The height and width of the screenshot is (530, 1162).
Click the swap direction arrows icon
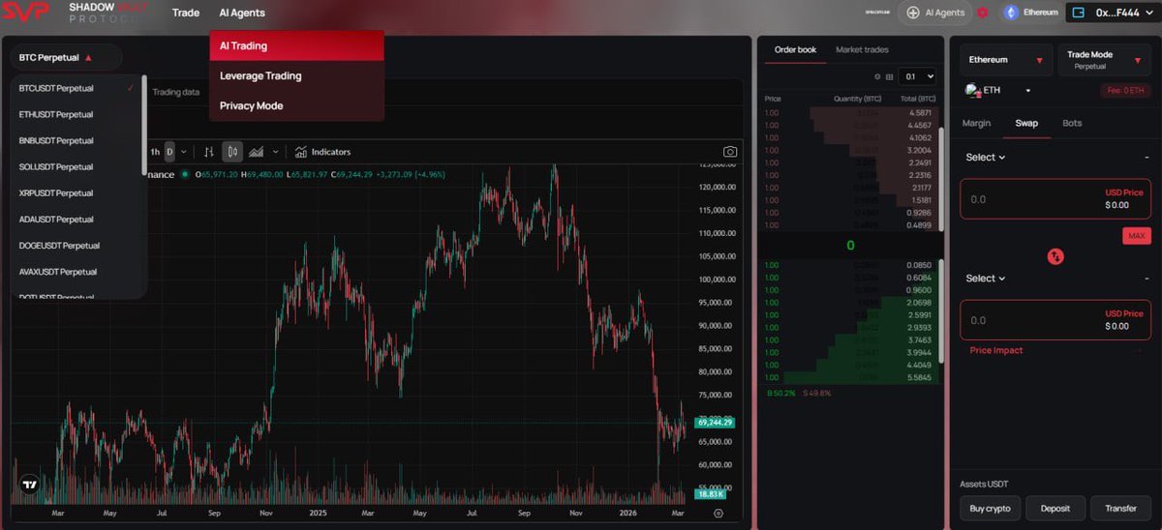click(x=1055, y=256)
